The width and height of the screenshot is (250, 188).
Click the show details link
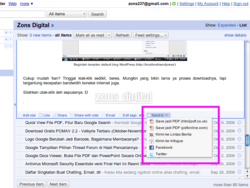tap(235, 35)
